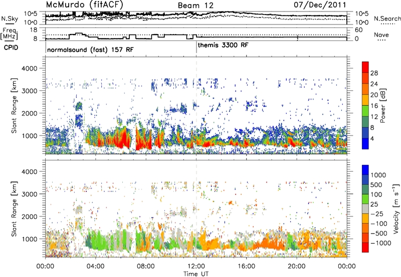Click the '4' label on the Power color bar
The width and height of the screenshot is (401, 277).
[x=372, y=138]
